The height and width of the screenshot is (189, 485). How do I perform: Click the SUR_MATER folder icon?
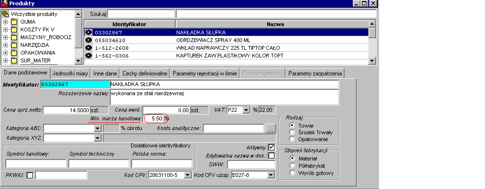pos(14,60)
